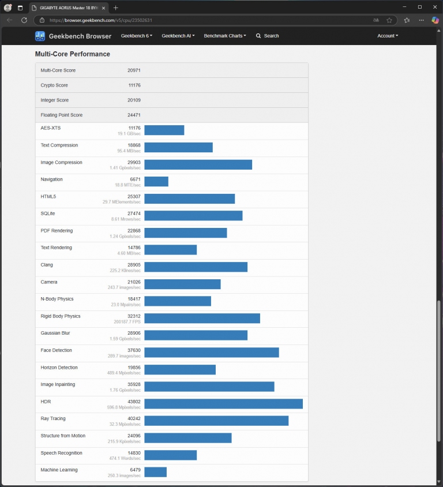Click the Crypto Score value 11176

point(134,85)
